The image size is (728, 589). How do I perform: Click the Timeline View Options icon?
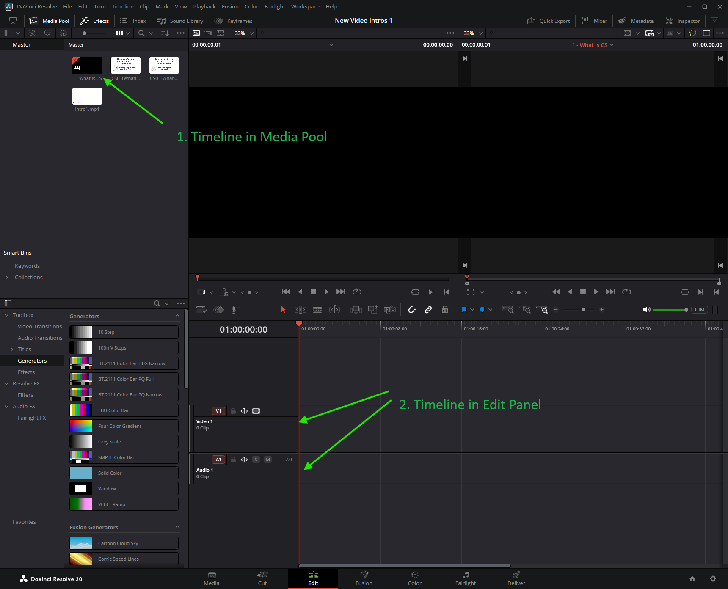201,310
